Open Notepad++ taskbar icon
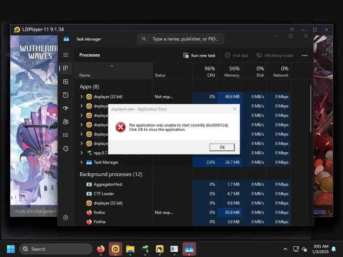343x257 pixels. [x=145, y=249]
